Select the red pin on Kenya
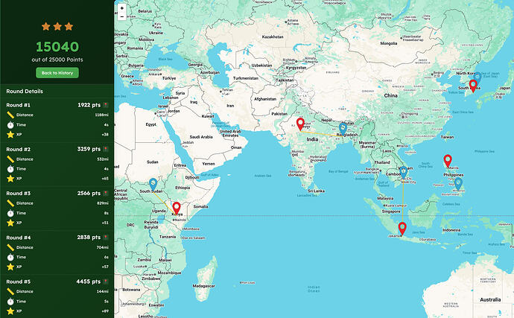514x318 pixels. click(x=177, y=209)
